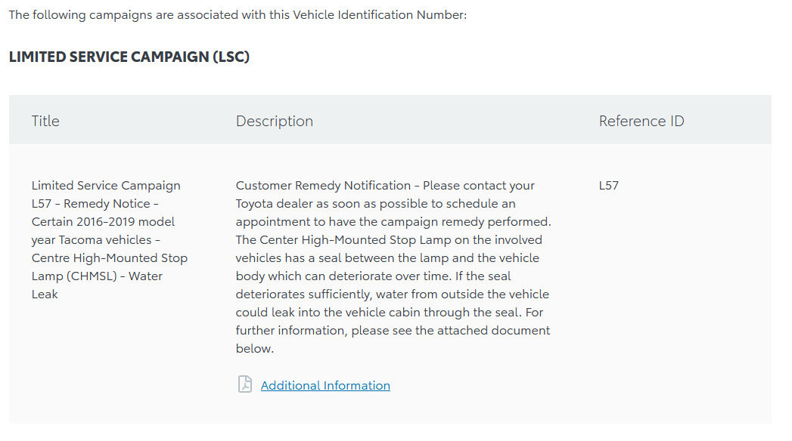Click the 'body which can deteriorate over time' line

click(373, 276)
